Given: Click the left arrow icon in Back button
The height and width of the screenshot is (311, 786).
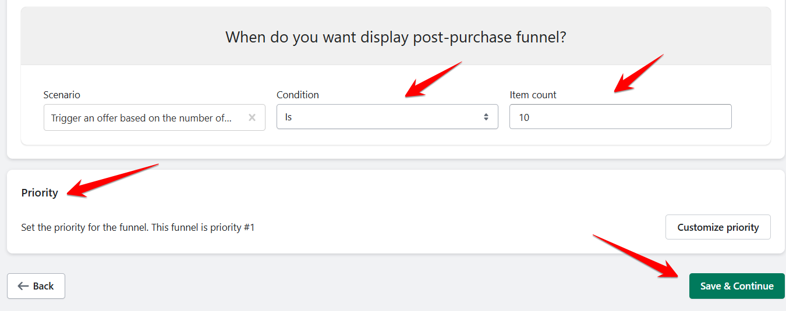Looking at the screenshot, I should tap(23, 286).
